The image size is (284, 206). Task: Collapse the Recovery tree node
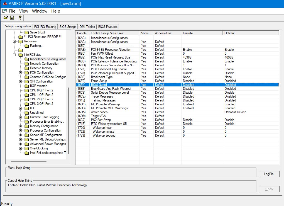click(14, 41)
